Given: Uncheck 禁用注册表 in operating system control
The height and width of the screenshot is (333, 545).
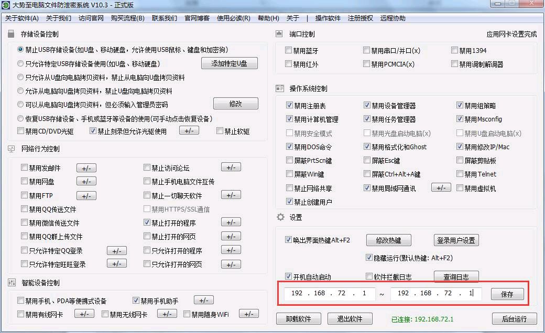Looking at the screenshot, I should pyautogui.click(x=290, y=105).
